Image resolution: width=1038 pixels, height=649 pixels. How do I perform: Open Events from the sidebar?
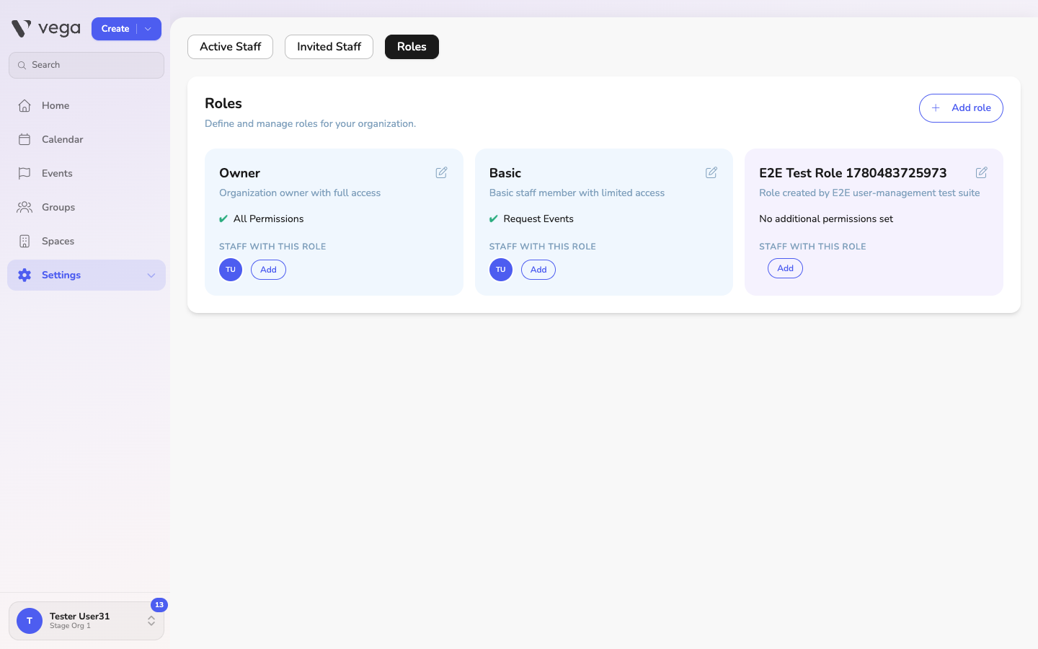[86, 174]
